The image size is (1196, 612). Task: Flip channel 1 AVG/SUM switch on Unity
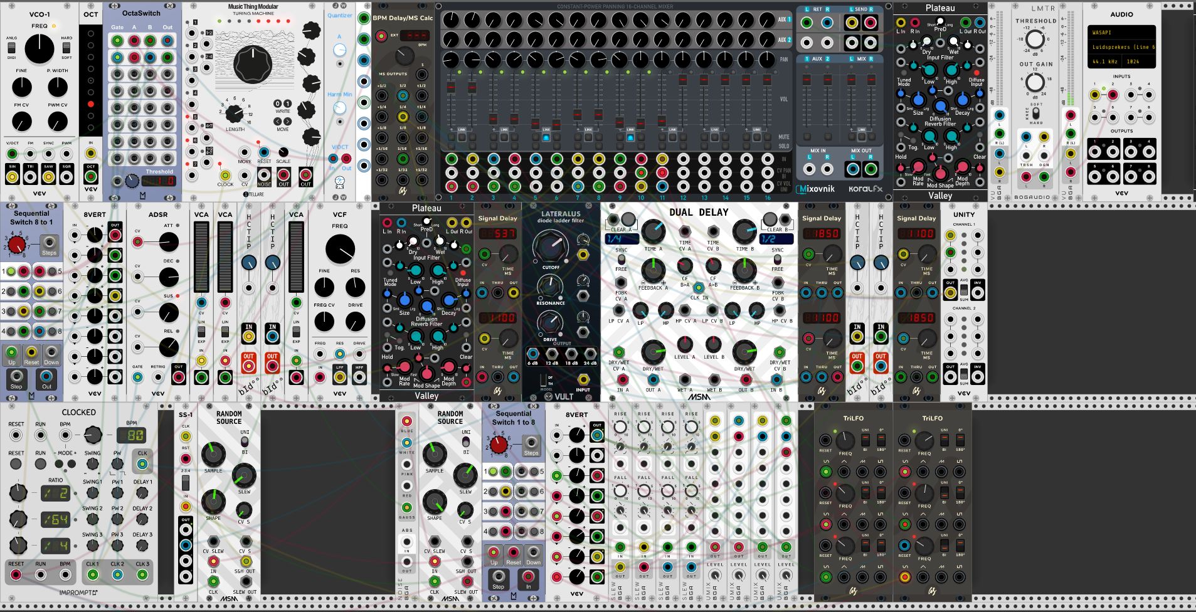tap(964, 290)
